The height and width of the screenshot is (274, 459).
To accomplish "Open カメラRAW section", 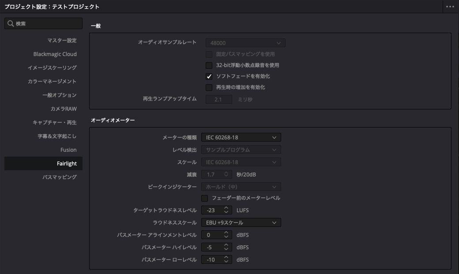I will pyautogui.click(x=64, y=109).
